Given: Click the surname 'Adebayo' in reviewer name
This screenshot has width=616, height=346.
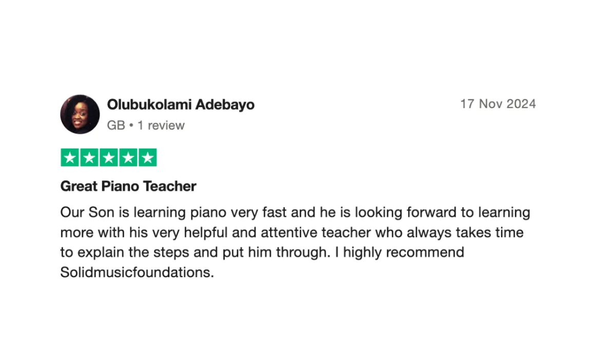Looking at the screenshot, I should pyautogui.click(x=225, y=105).
